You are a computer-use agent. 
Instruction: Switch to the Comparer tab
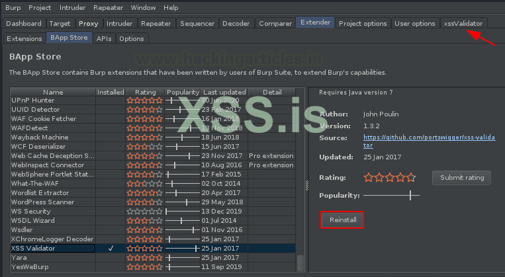pyautogui.click(x=275, y=24)
